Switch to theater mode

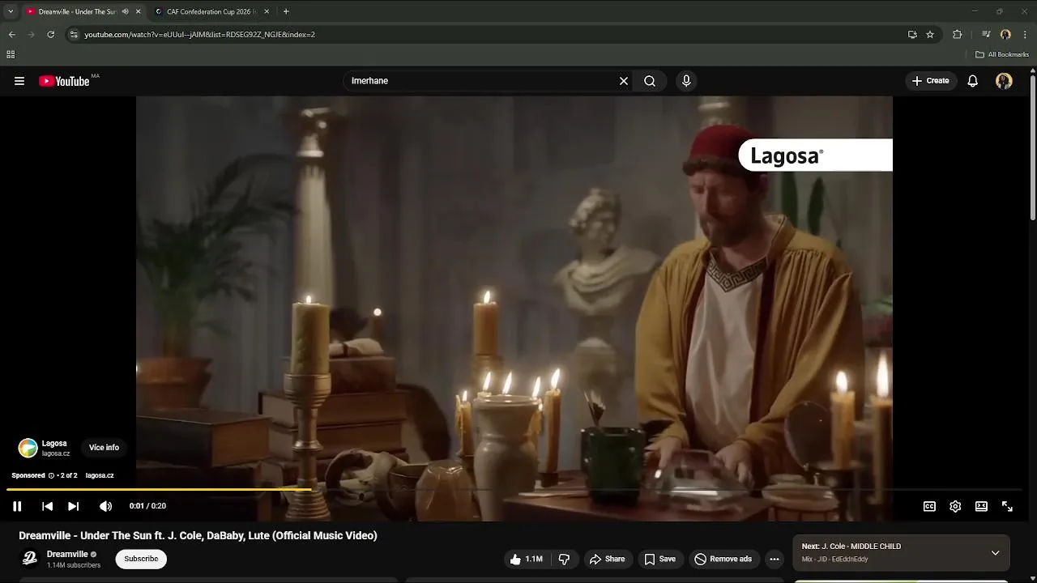pyautogui.click(x=981, y=506)
